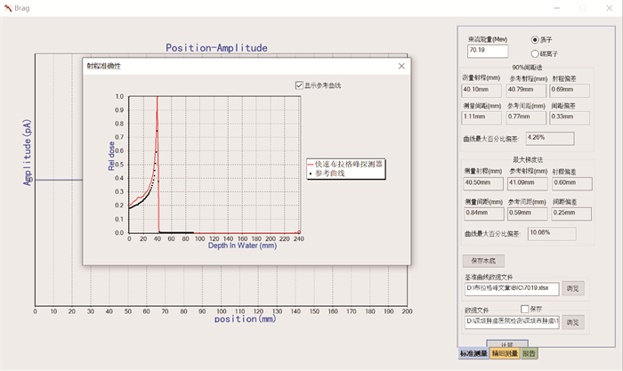Select the 0.69mm range deviation value

click(x=570, y=90)
